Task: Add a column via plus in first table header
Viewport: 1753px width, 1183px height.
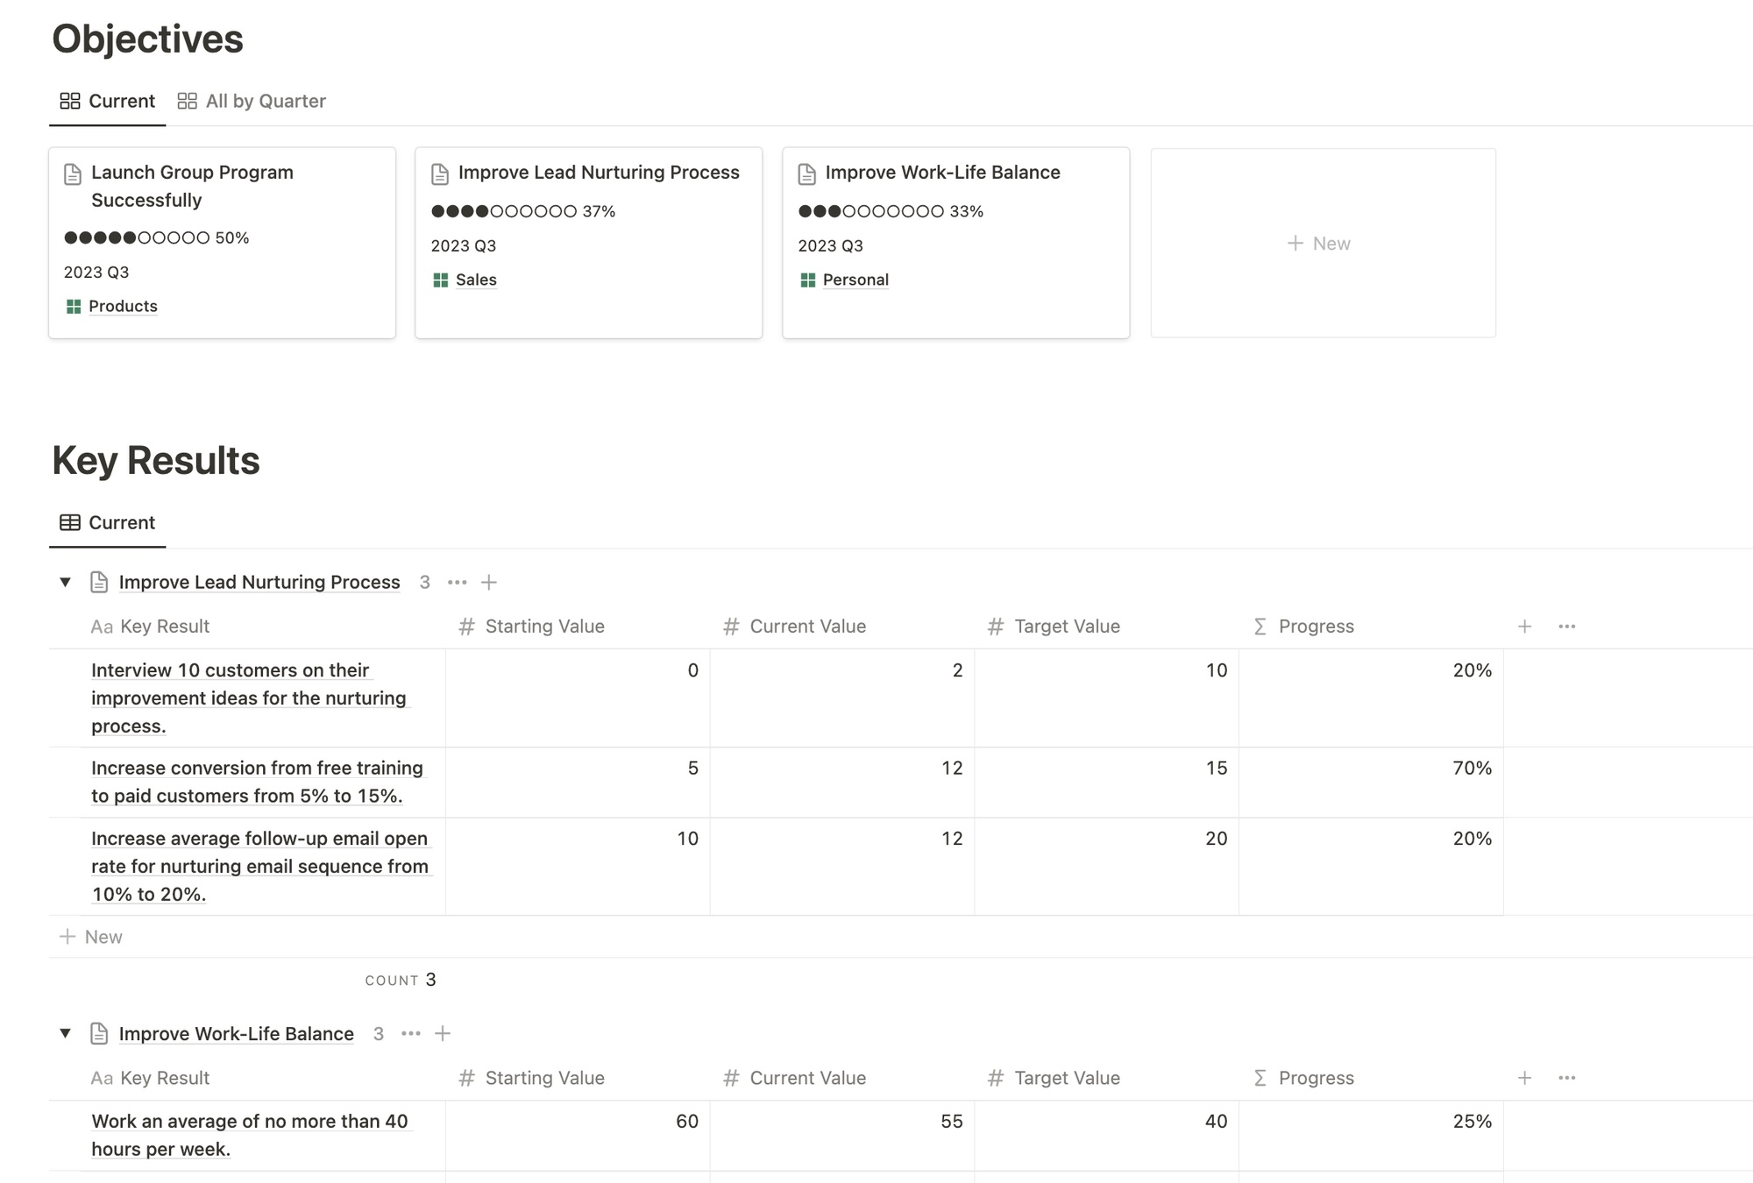Action: tap(1524, 626)
